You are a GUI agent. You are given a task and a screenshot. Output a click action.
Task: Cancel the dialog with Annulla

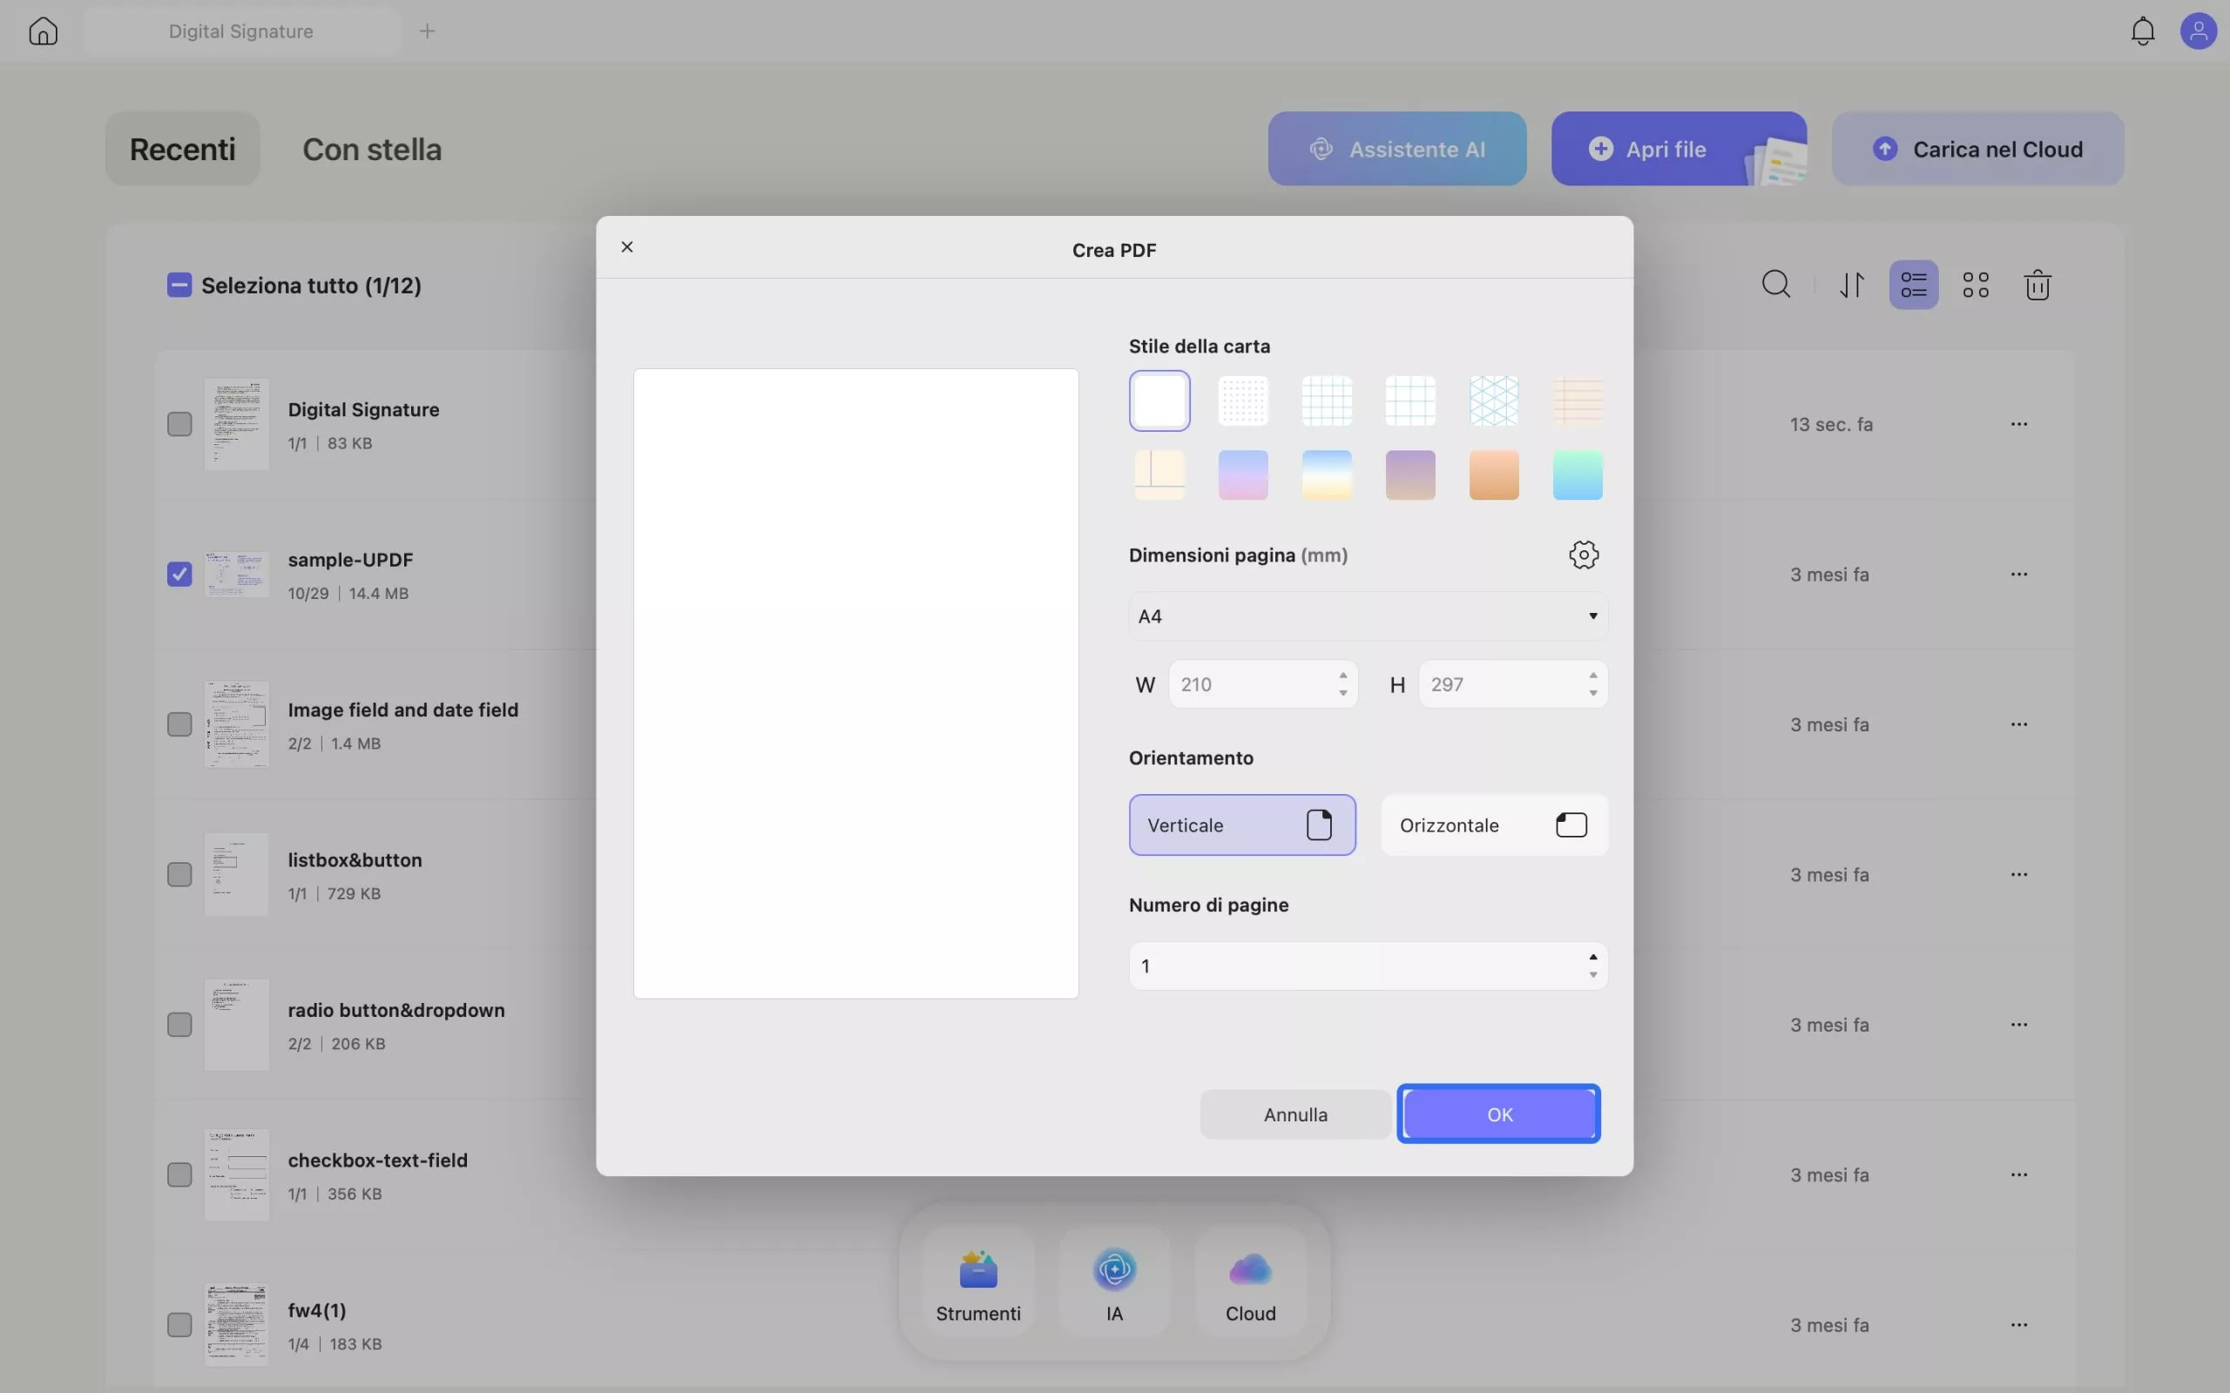click(1294, 1113)
